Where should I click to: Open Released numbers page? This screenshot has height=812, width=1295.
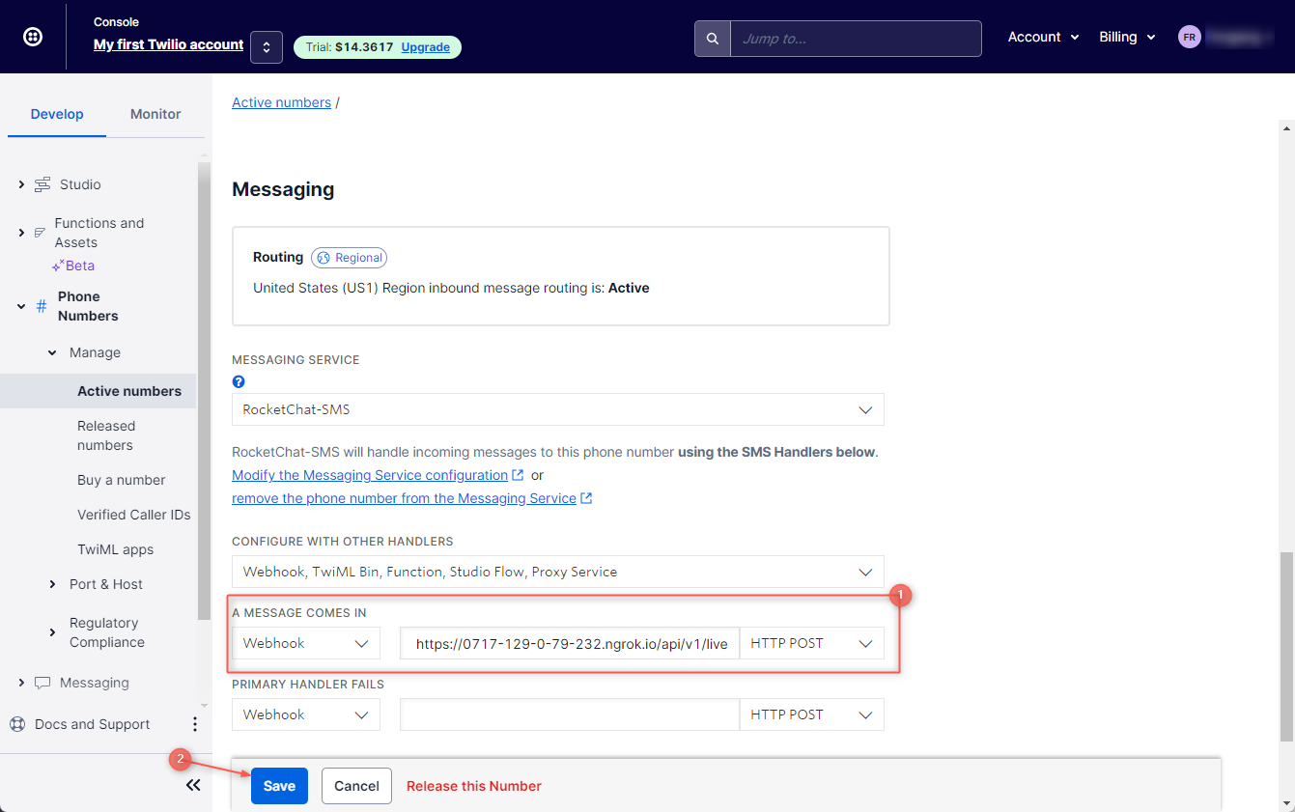click(x=106, y=435)
